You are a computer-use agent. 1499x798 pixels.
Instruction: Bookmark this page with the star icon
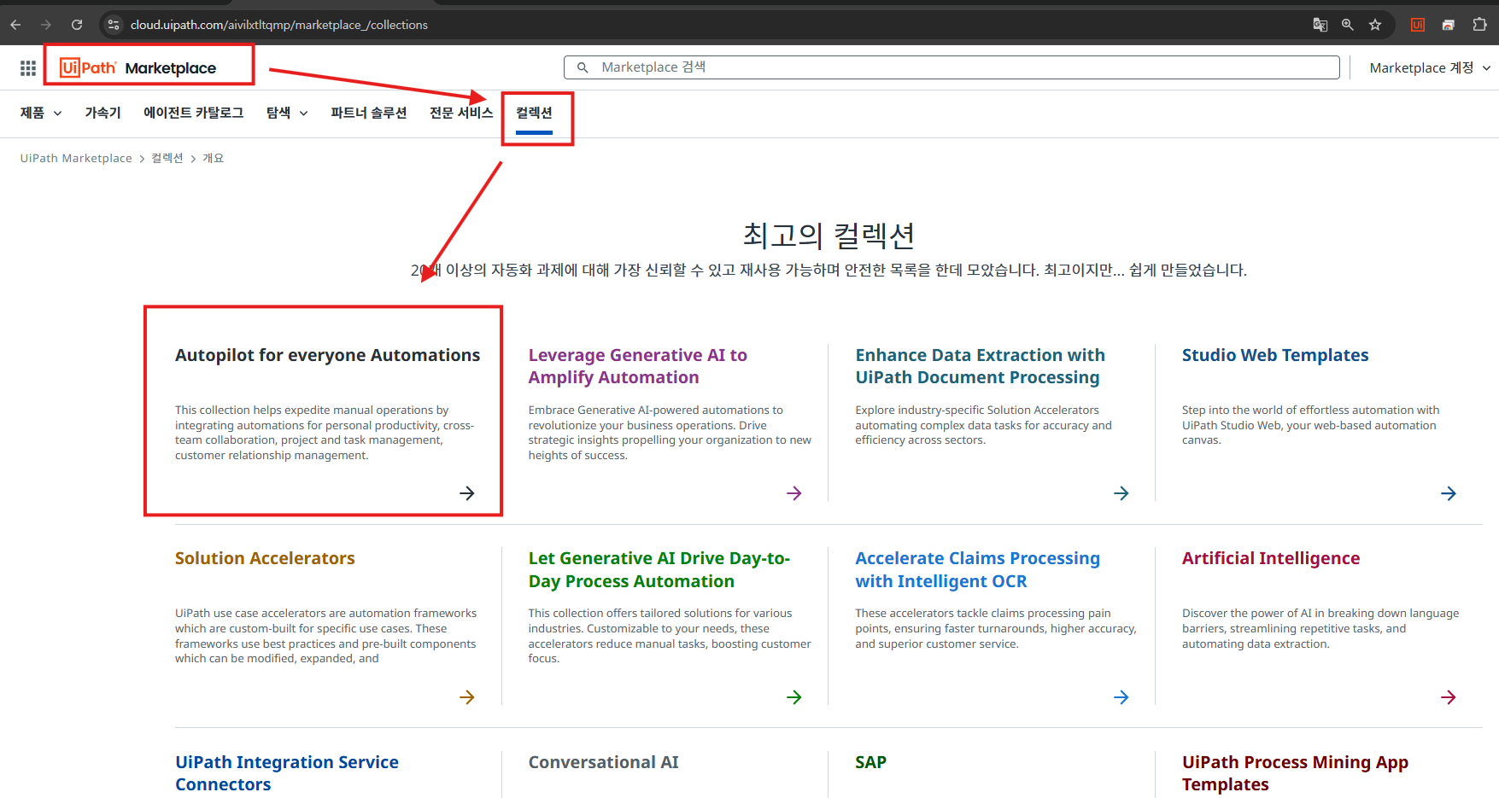click(1375, 25)
